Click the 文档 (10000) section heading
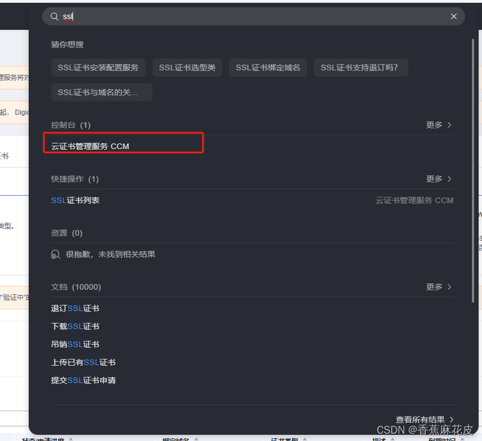482x441 pixels. point(76,287)
